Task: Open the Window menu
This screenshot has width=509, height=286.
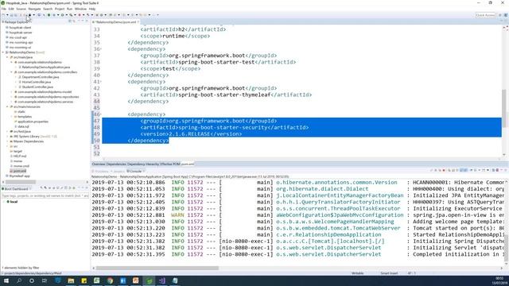Action: (x=80, y=9)
